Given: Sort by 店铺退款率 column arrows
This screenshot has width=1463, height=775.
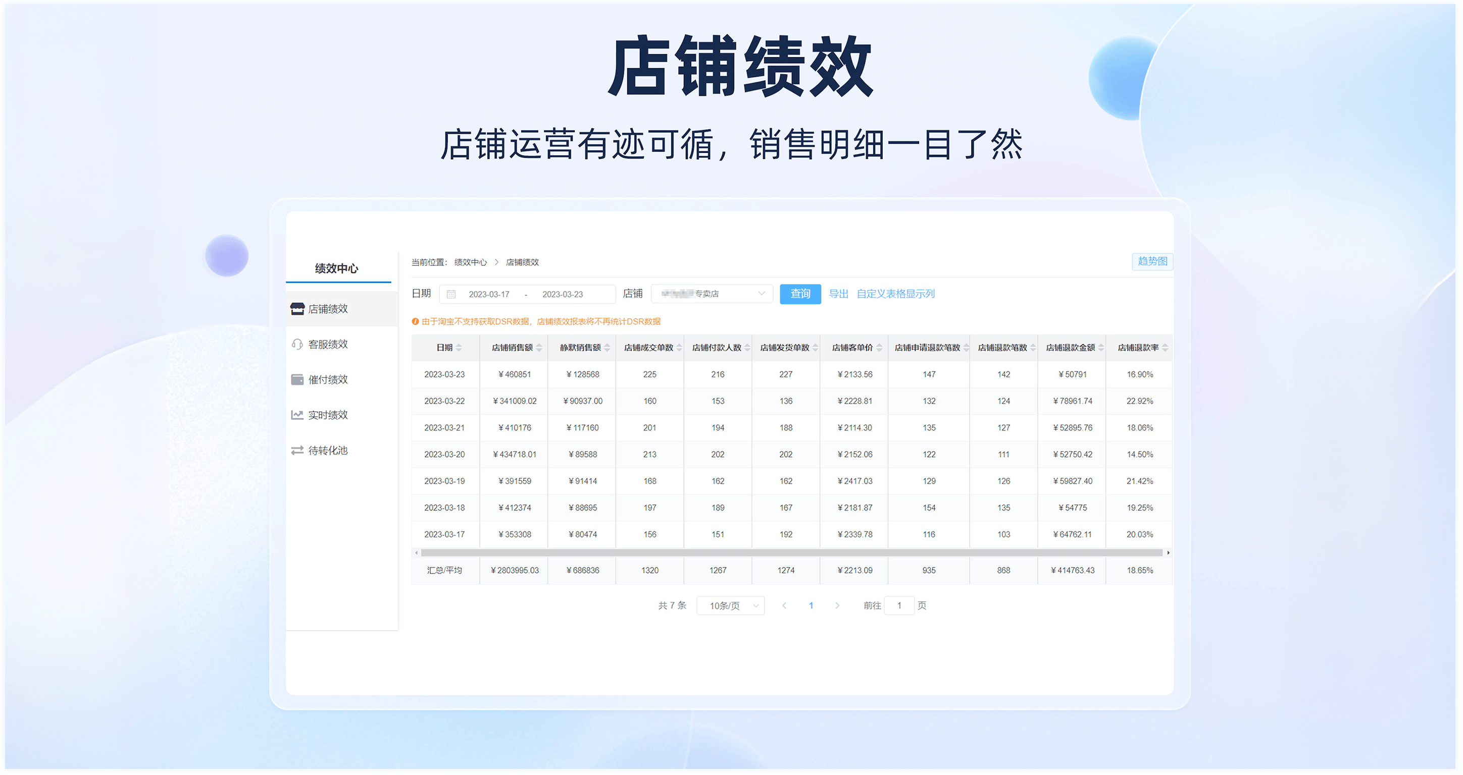Looking at the screenshot, I should coord(1165,348).
